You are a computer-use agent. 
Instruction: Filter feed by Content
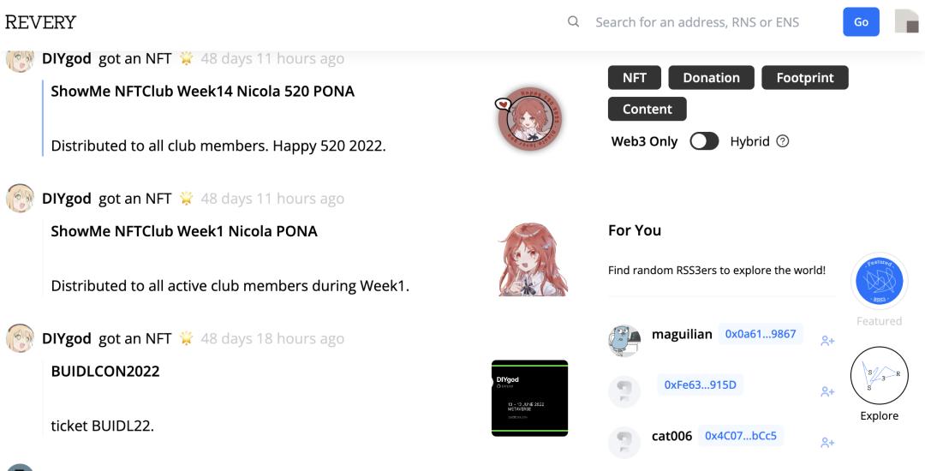point(647,109)
